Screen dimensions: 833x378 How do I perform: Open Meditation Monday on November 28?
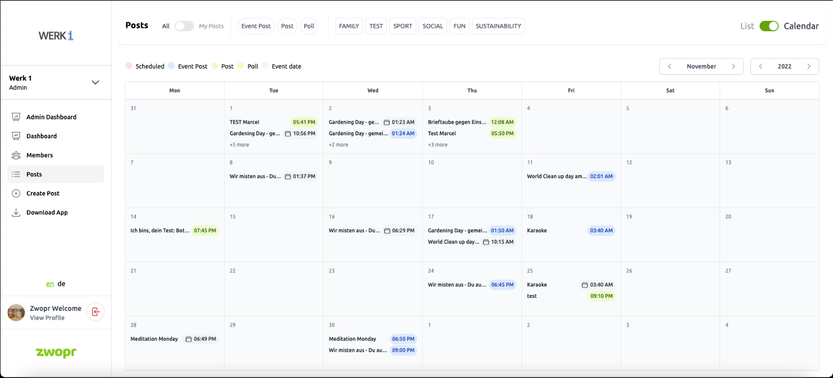click(x=174, y=339)
